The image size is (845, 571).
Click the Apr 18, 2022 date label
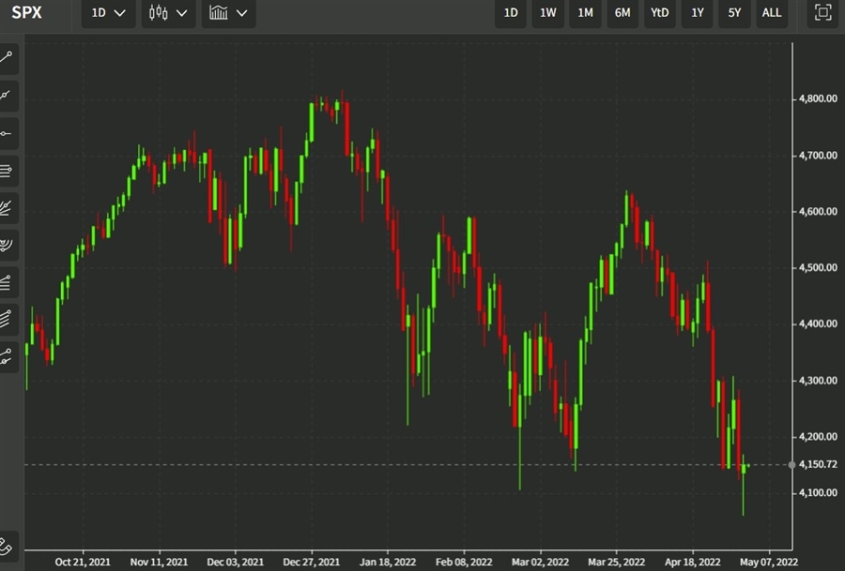point(693,562)
